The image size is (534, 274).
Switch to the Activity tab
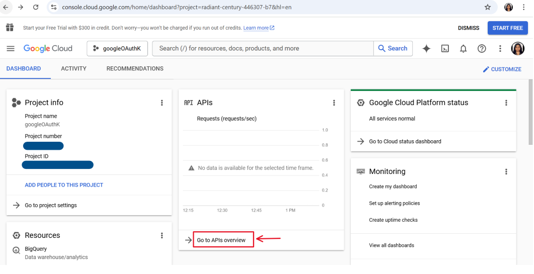(x=73, y=69)
